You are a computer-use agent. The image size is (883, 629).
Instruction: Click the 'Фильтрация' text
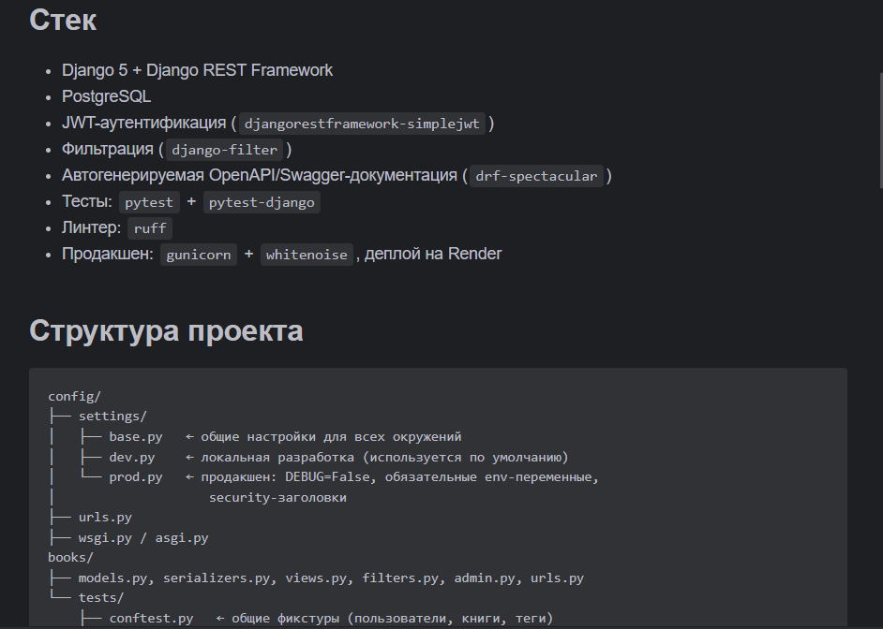(x=108, y=149)
